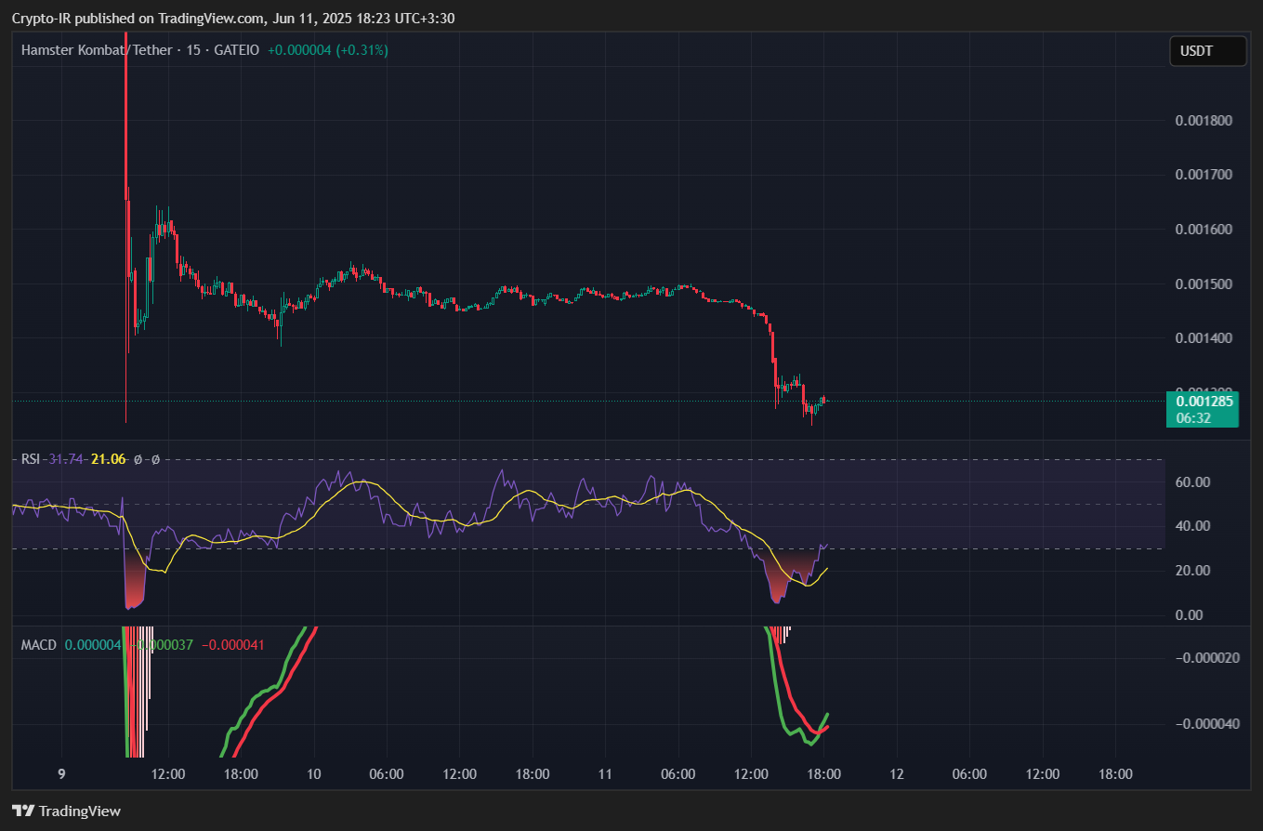Click date 12 on the time axis
The height and width of the screenshot is (831, 1263).
coord(897,774)
